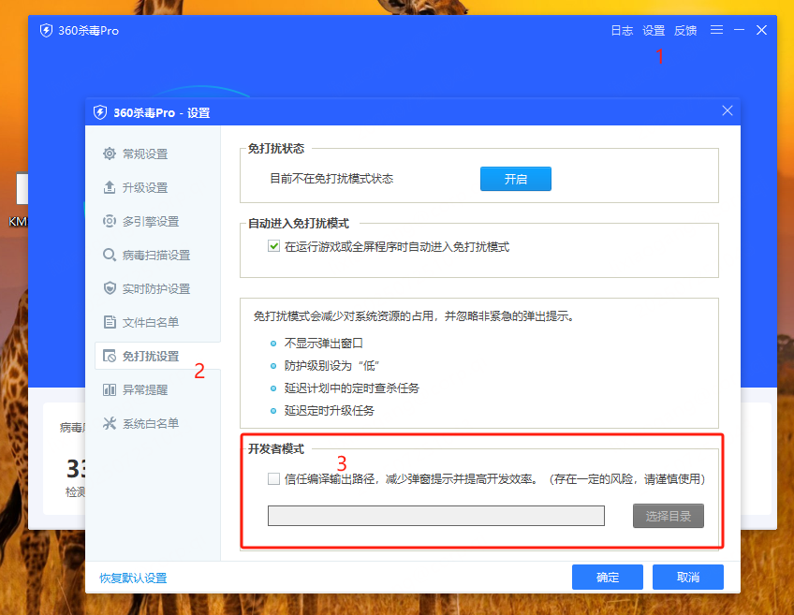Open 反馈 in the main window header

(x=685, y=30)
